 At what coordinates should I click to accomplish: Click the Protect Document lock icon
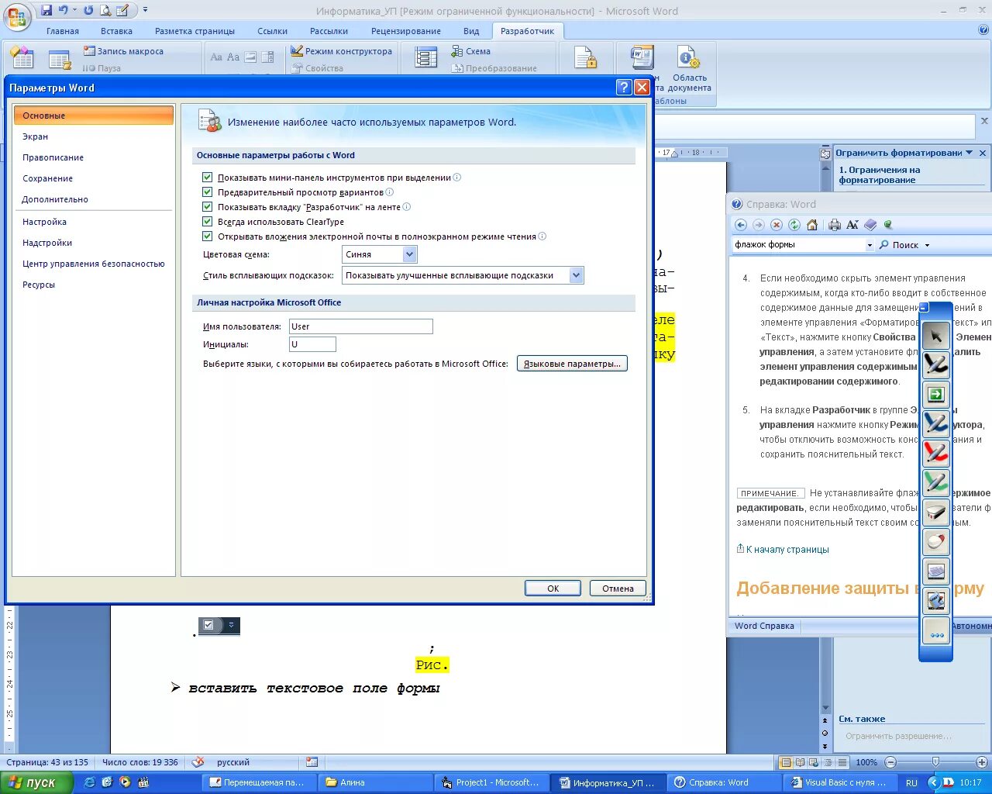pos(585,58)
